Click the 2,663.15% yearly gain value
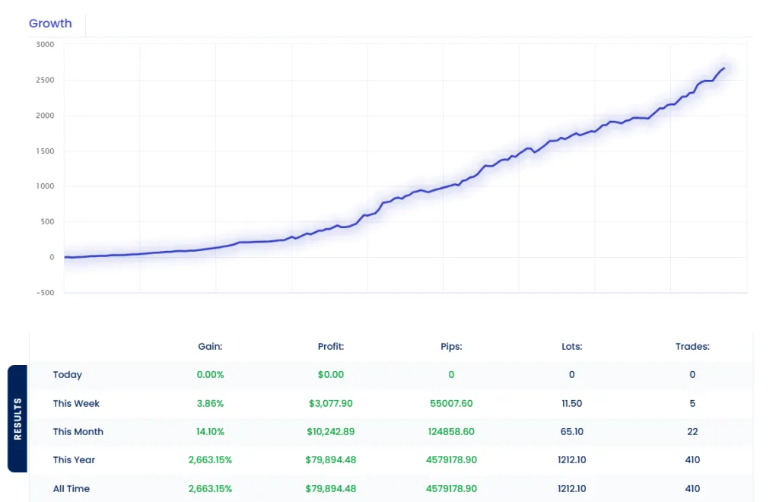The image size is (779, 502). [210, 459]
